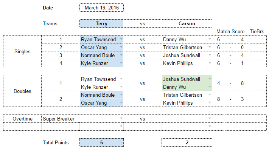Expand Danny Wu singles player dropdown
269x150 pixels.
point(210,39)
